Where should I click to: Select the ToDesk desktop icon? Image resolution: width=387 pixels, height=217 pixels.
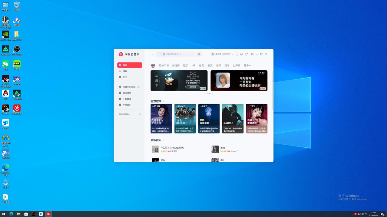[x=5, y=124]
